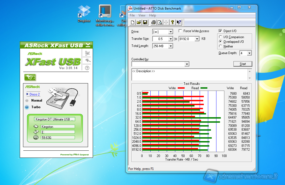Click inside the Description text box

click(189, 74)
